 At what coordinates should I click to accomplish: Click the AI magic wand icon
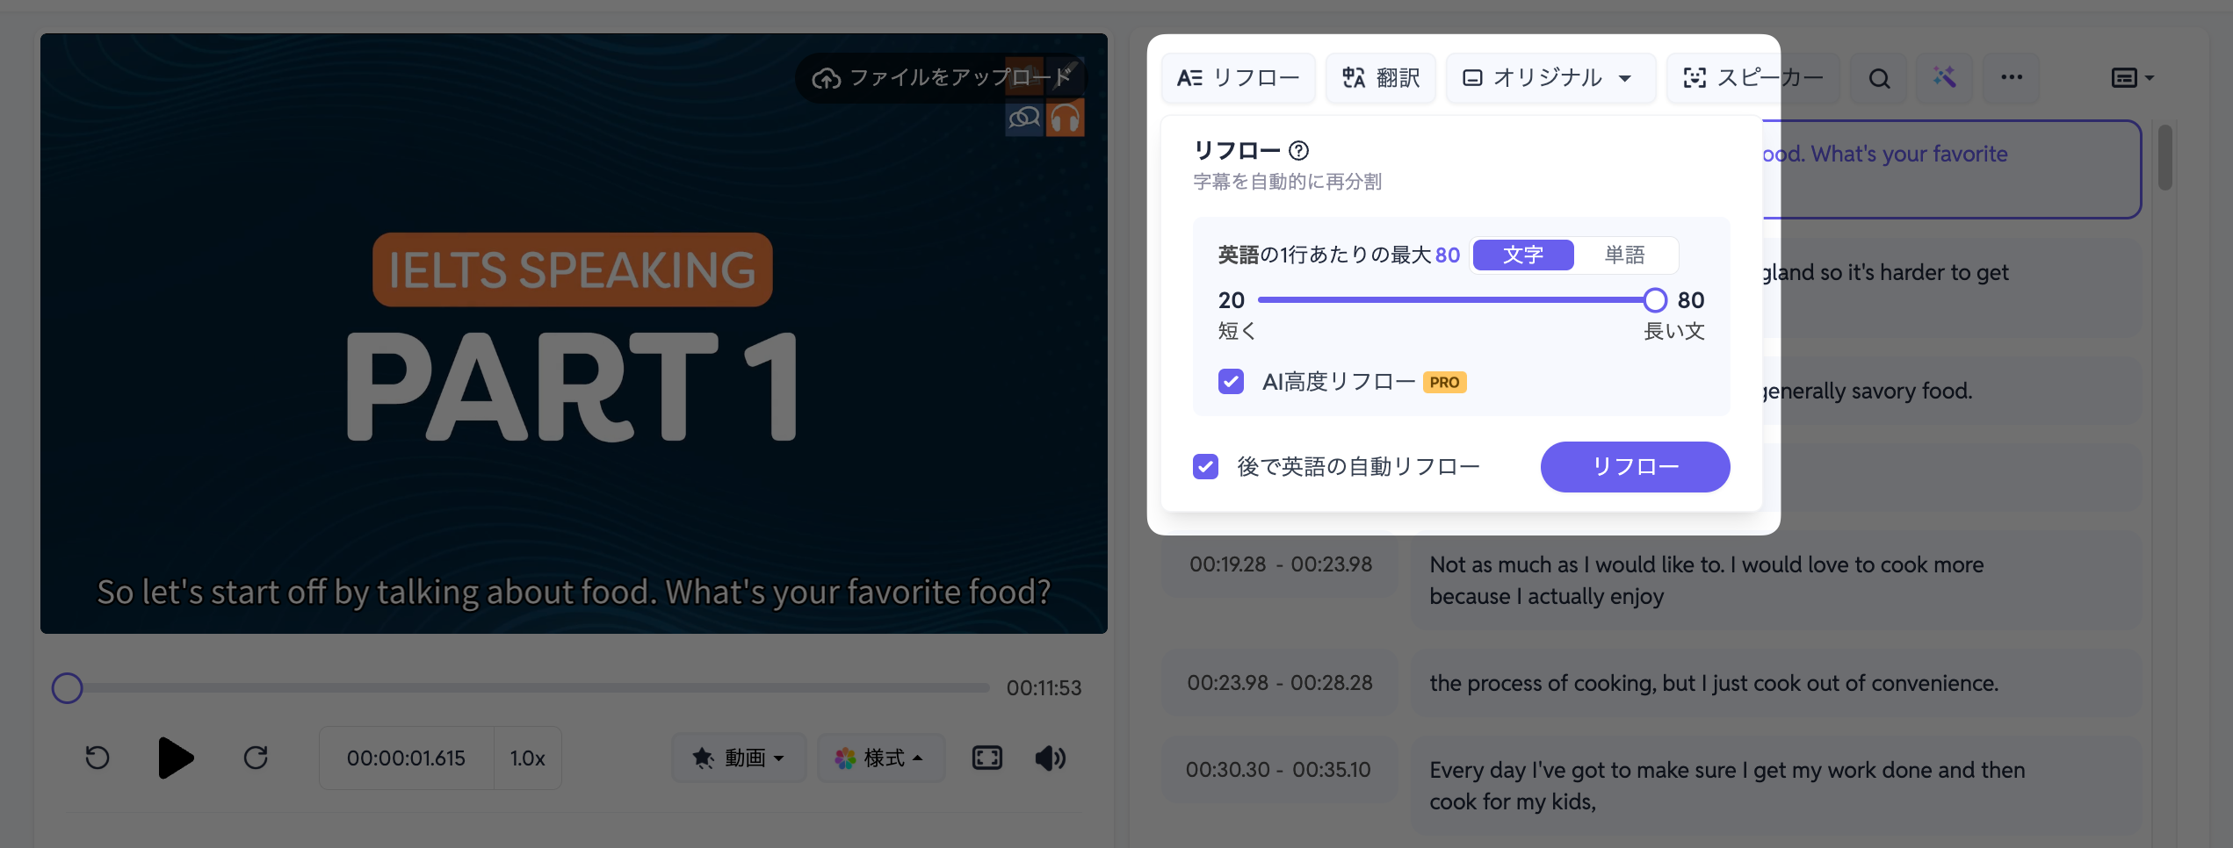(1945, 78)
